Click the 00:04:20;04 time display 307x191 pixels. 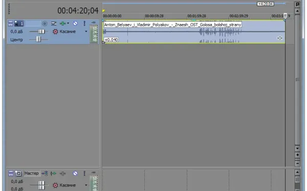pos(78,11)
